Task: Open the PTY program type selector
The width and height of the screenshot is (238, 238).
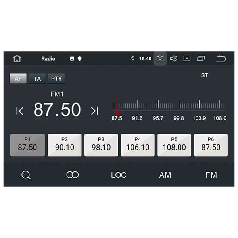Action: [56, 79]
